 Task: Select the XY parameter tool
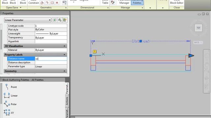[x=9, y=113]
